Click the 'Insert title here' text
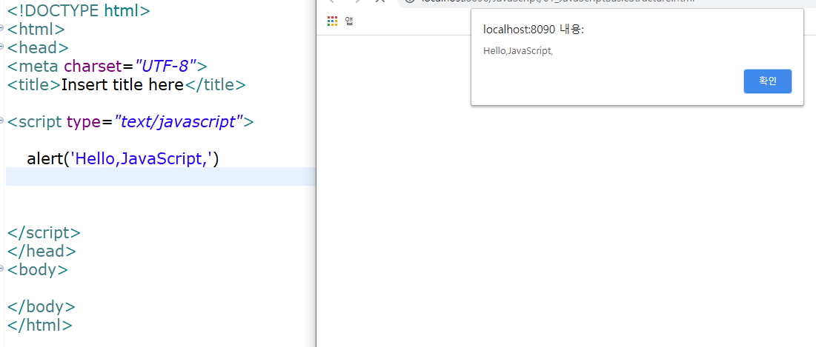The height and width of the screenshot is (347, 816). click(122, 84)
